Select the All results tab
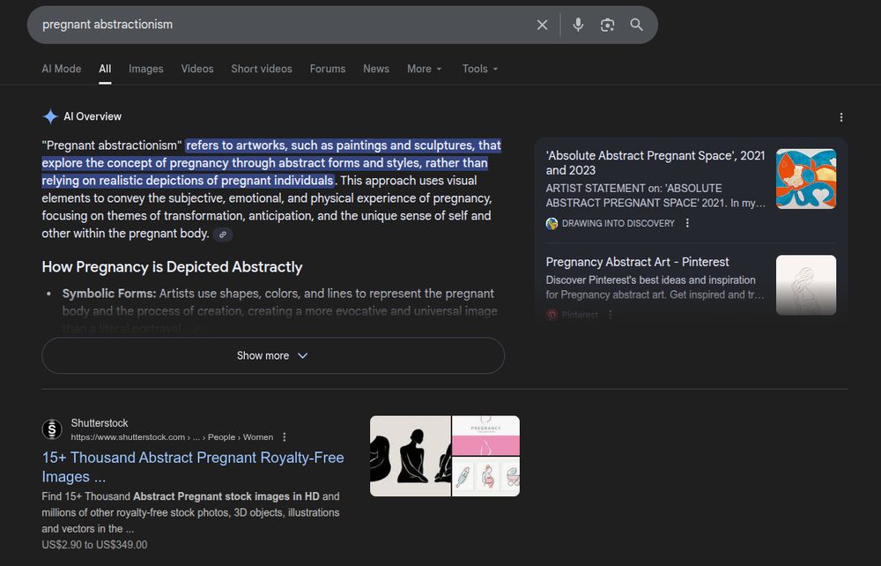 coord(105,69)
